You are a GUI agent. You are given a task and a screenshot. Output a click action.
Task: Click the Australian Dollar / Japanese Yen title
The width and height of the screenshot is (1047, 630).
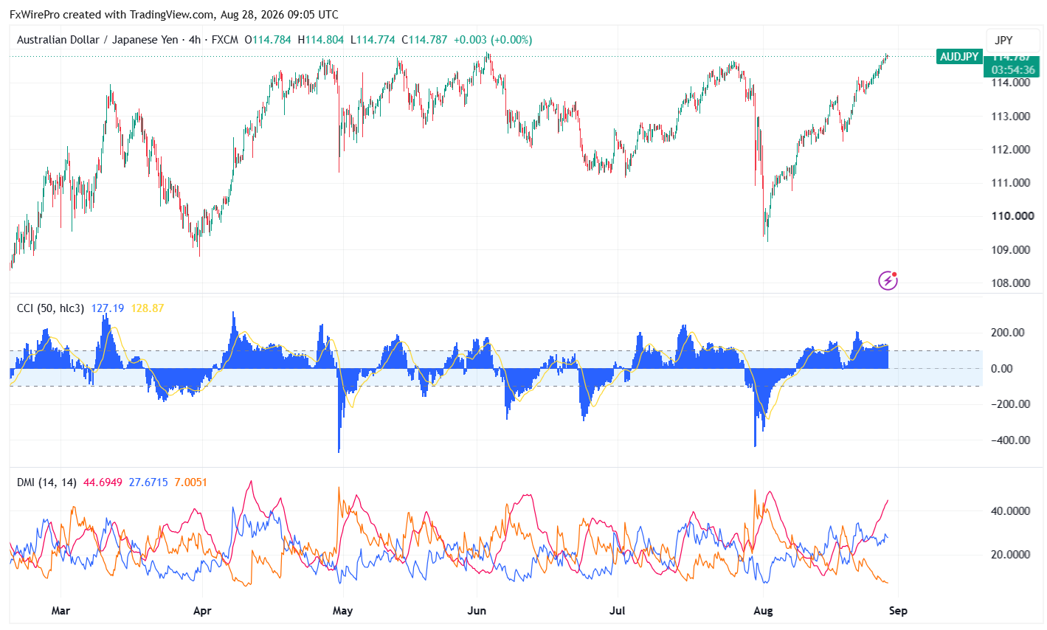click(x=97, y=40)
